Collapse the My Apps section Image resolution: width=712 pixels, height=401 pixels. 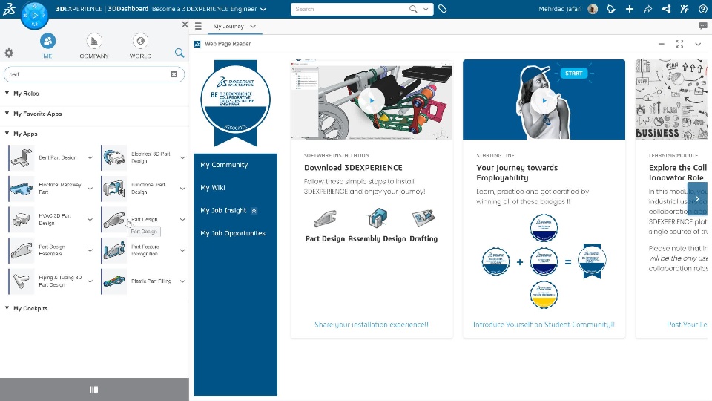7,133
